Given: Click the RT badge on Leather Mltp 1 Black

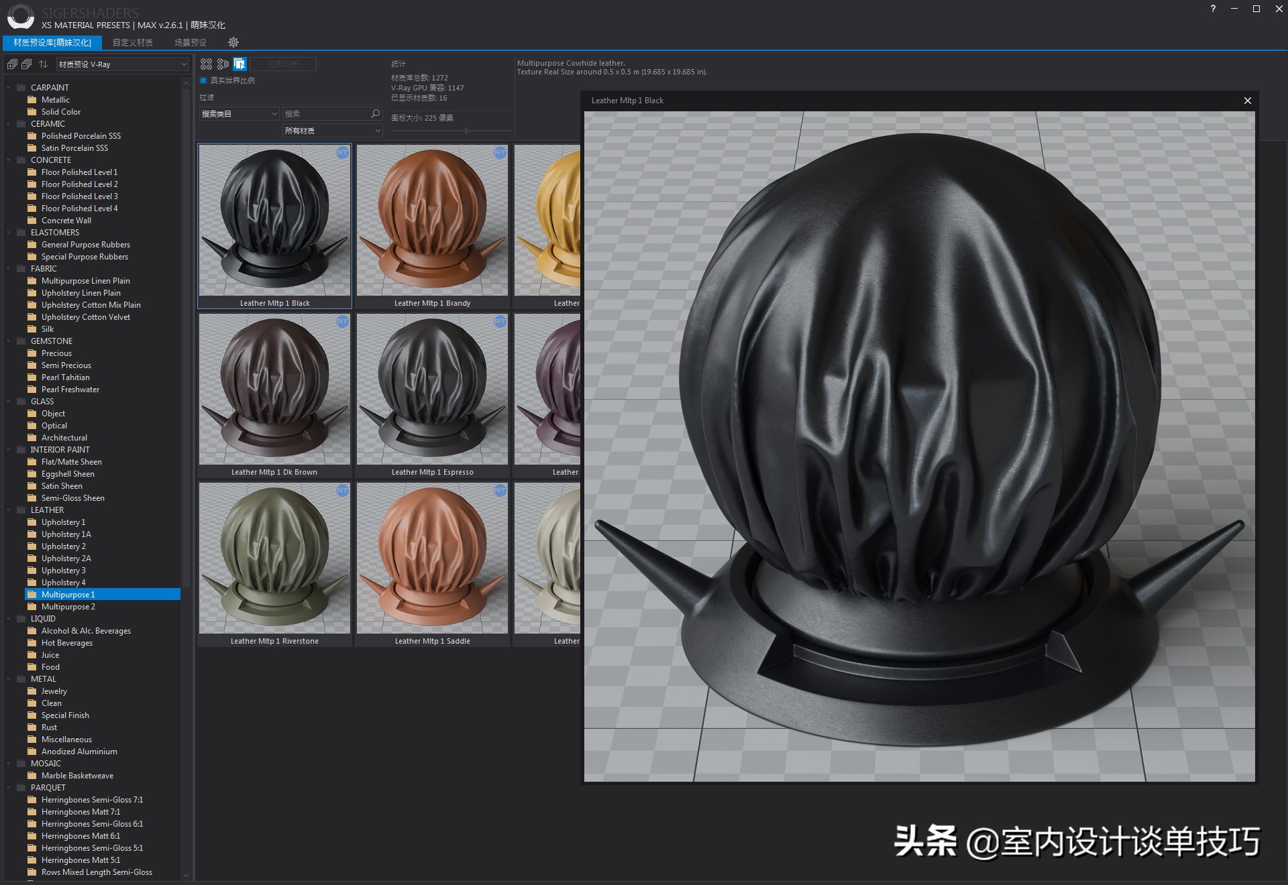Looking at the screenshot, I should pos(342,152).
